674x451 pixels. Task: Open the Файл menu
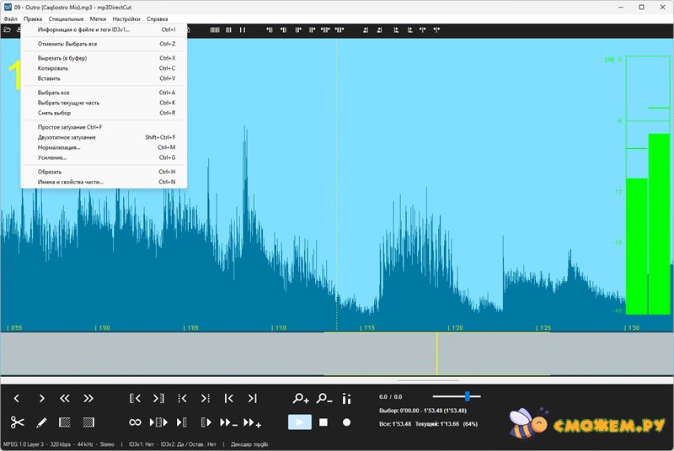10,19
